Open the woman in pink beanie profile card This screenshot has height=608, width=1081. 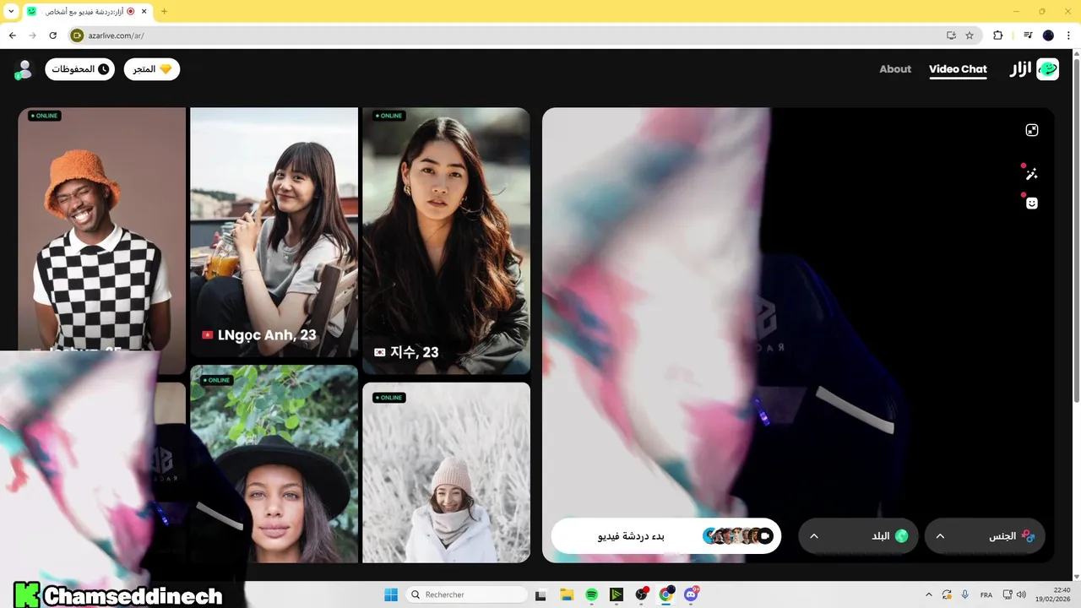tap(446, 472)
